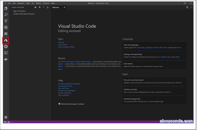Click the Manage gear icon
This screenshot has height=130, width=197.
point(6,117)
